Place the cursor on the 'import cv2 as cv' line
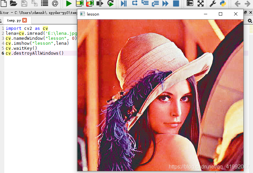The width and height of the screenshot is (253, 173). point(27,29)
